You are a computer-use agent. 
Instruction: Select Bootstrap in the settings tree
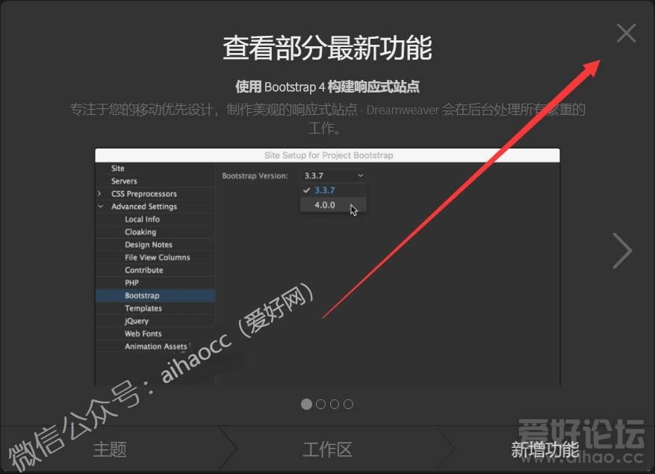click(142, 296)
